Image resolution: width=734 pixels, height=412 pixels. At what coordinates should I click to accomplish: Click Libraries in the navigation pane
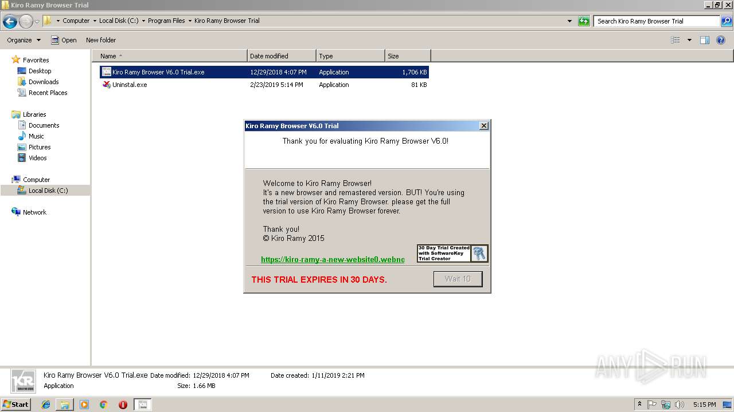(x=34, y=114)
